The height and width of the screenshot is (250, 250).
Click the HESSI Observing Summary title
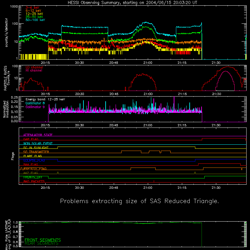(x=132, y=3)
